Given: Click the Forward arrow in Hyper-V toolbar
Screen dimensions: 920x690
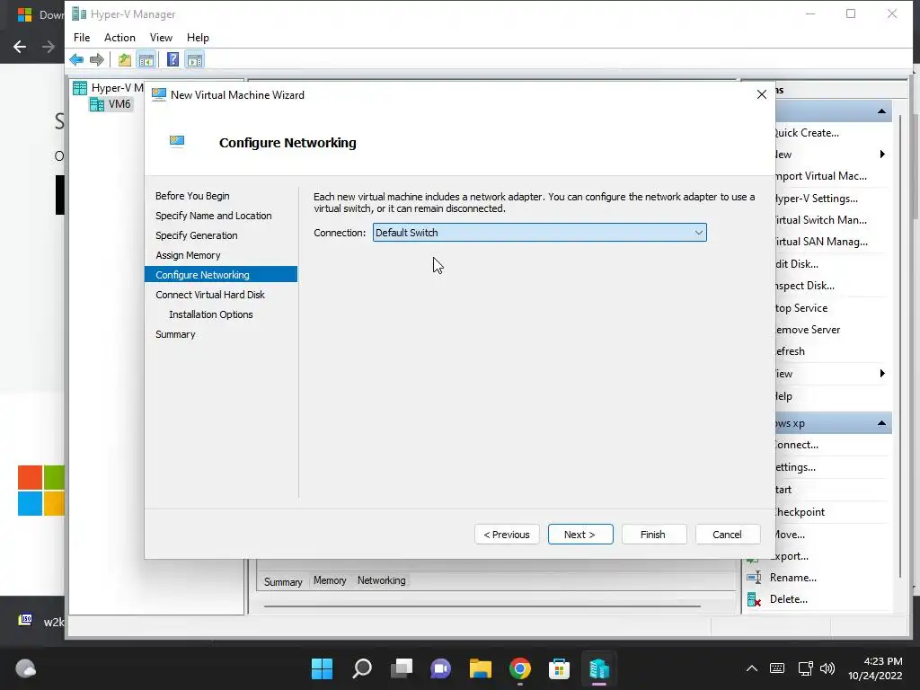Looking at the screenshot, I should point(97,59).
